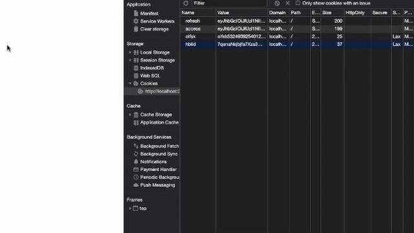
Task: Click the Background Fetch arrows icon
Action: click(136, 146)
